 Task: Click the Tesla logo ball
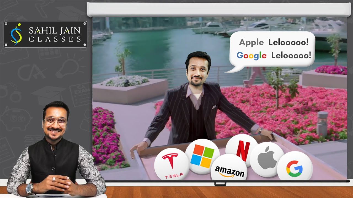point(172,164)
